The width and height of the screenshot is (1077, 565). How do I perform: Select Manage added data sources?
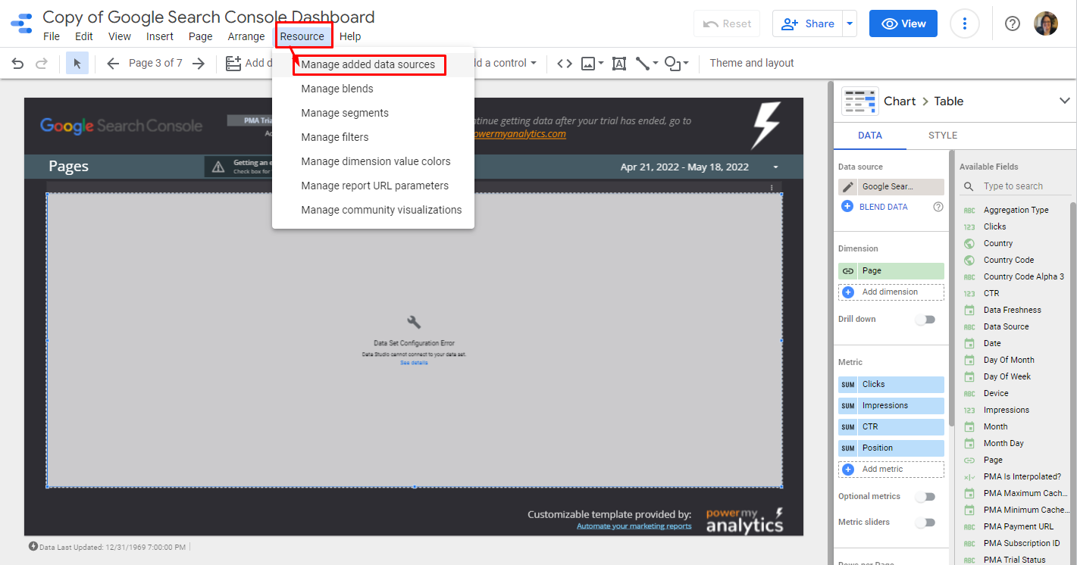(368, 64)
